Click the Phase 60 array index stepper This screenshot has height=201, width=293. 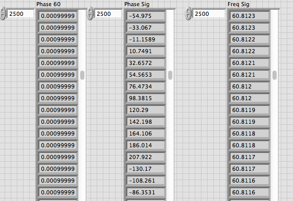point(3,13)
